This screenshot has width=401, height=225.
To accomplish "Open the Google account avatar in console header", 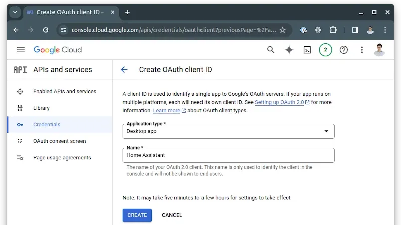I will click(379, 50).
